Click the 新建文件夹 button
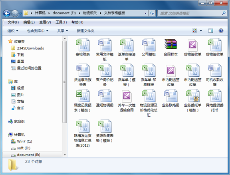 85,31
